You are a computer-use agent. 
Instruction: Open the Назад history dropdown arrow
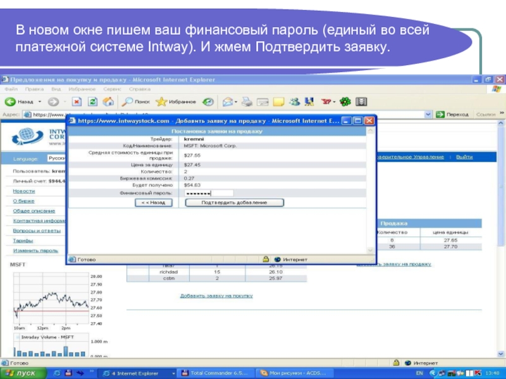[40, 102]
